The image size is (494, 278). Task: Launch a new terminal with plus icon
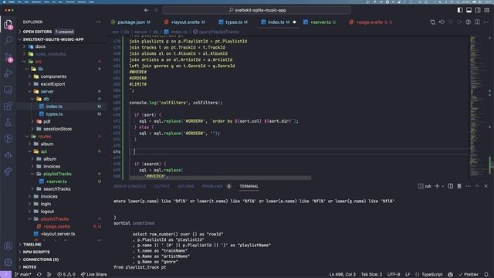click(x=437, y=186)
